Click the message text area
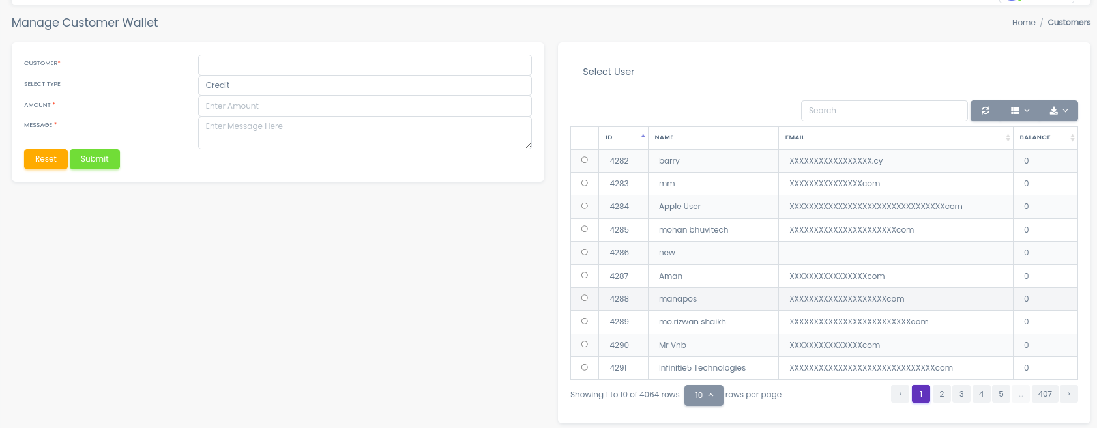This screenshot has height=428, width=1097. (364, 133)
